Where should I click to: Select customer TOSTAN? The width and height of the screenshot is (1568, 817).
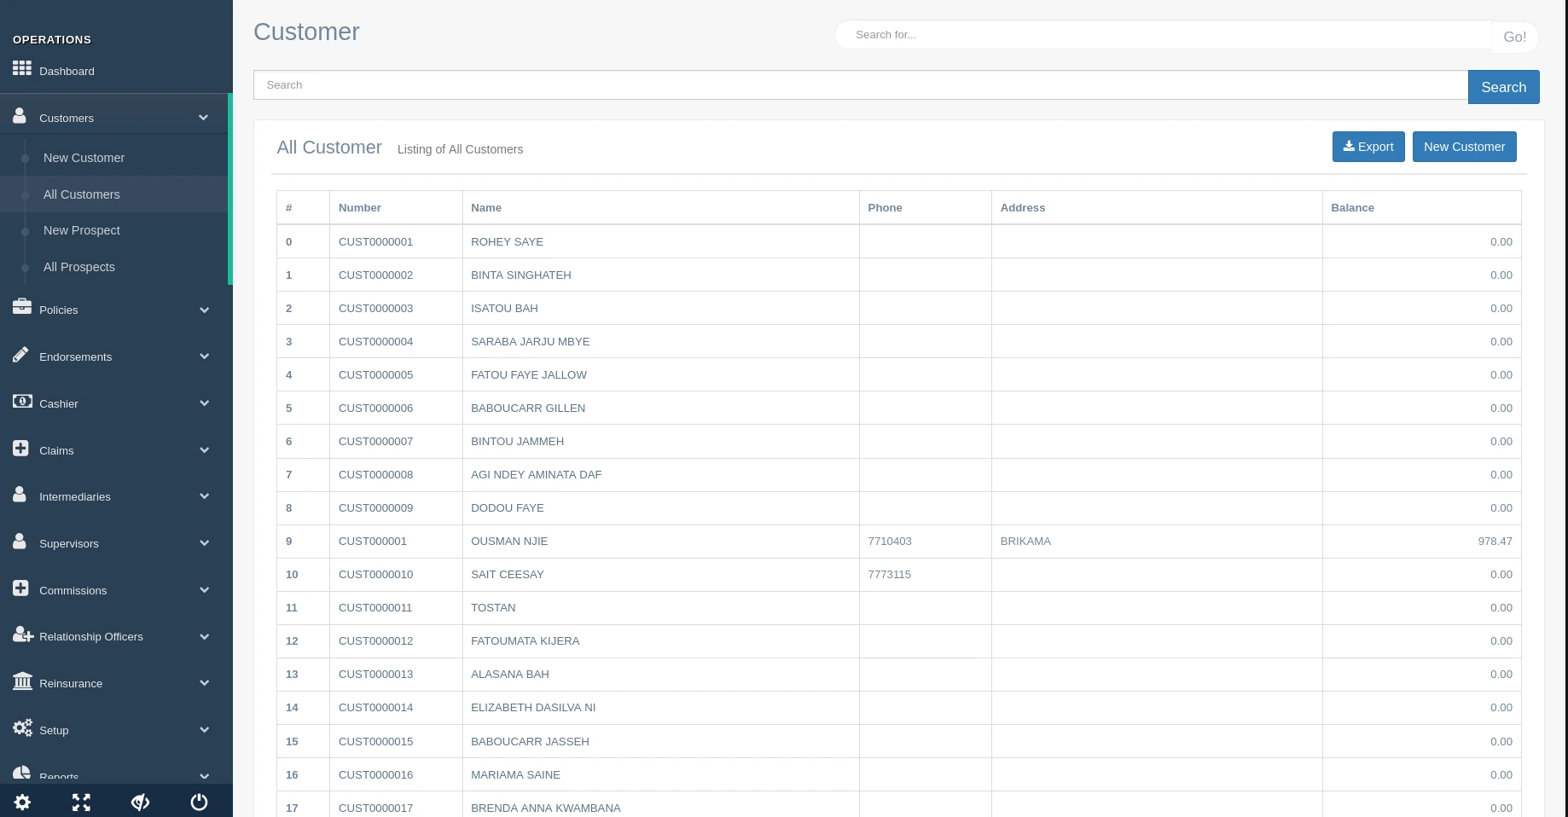tap(493, 607)
